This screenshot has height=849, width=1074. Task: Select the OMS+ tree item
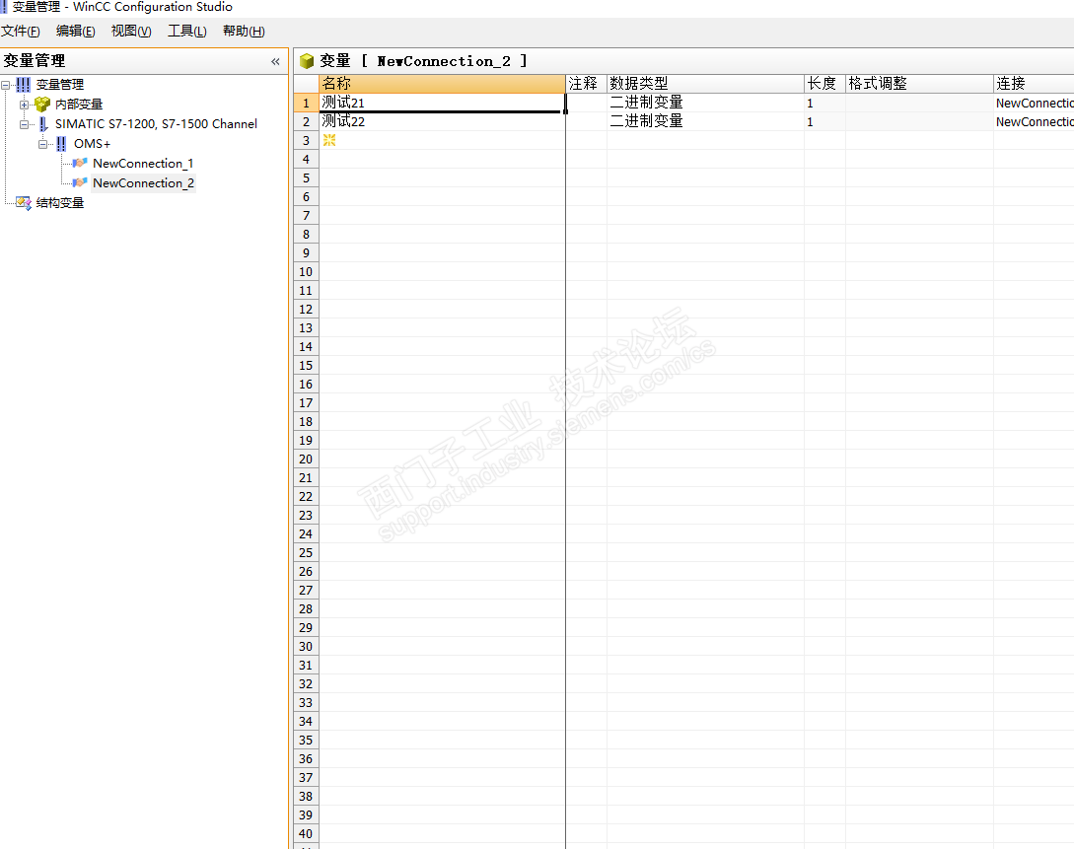click(x=92, y=144)
